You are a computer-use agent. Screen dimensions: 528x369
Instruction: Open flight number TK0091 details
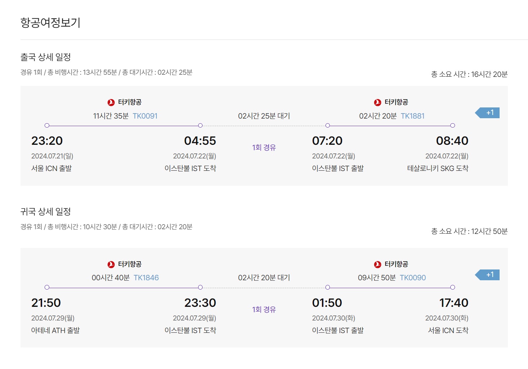pyautogui.click(x=145, y=116)
